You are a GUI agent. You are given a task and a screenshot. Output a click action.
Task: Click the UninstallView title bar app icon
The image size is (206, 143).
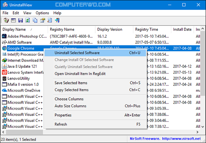point(5,5)
